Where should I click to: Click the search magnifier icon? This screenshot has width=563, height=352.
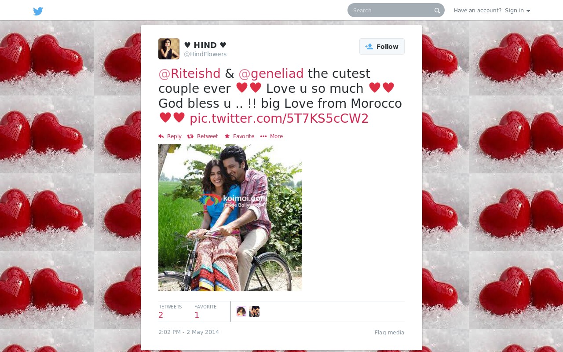coord(437,11)
